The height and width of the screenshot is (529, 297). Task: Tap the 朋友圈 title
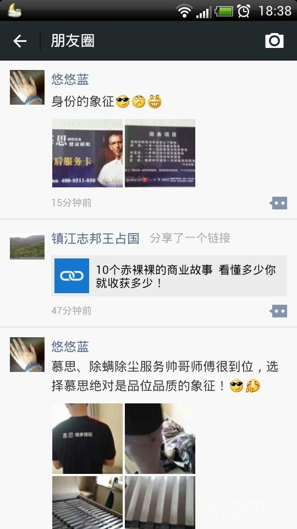click(73, 41)
